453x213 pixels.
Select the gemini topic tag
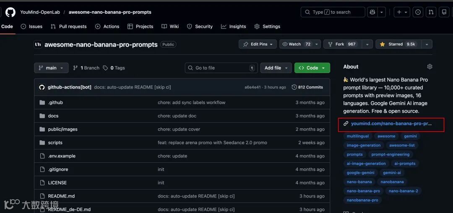[x=410, y=136]
